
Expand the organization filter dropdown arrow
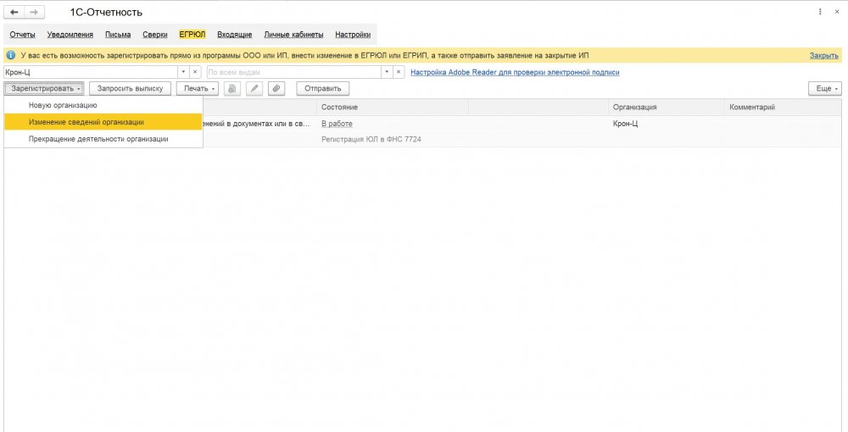182,72
